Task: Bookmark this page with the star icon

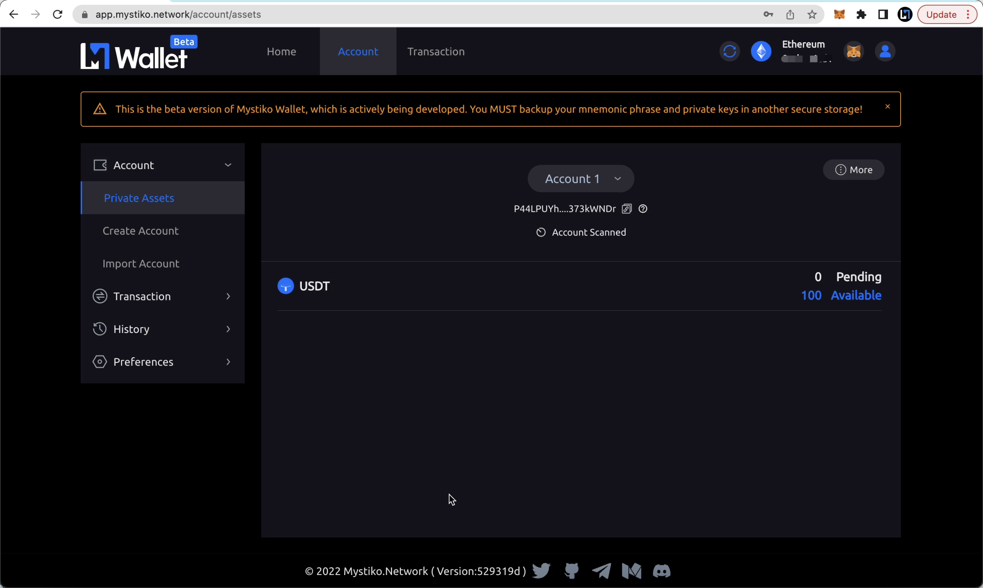Action: click(x=812, y=14)
